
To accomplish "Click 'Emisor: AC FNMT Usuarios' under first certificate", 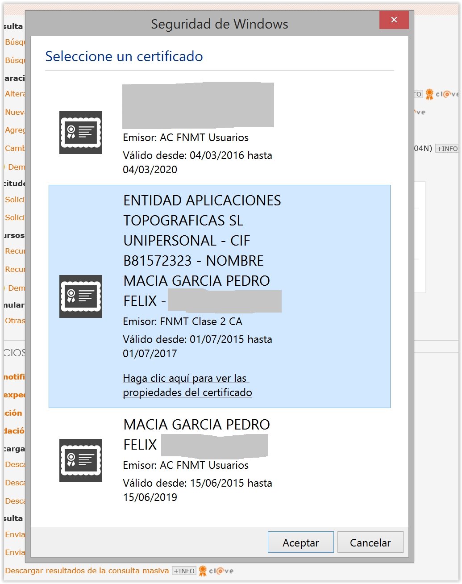I will (186, 138).
